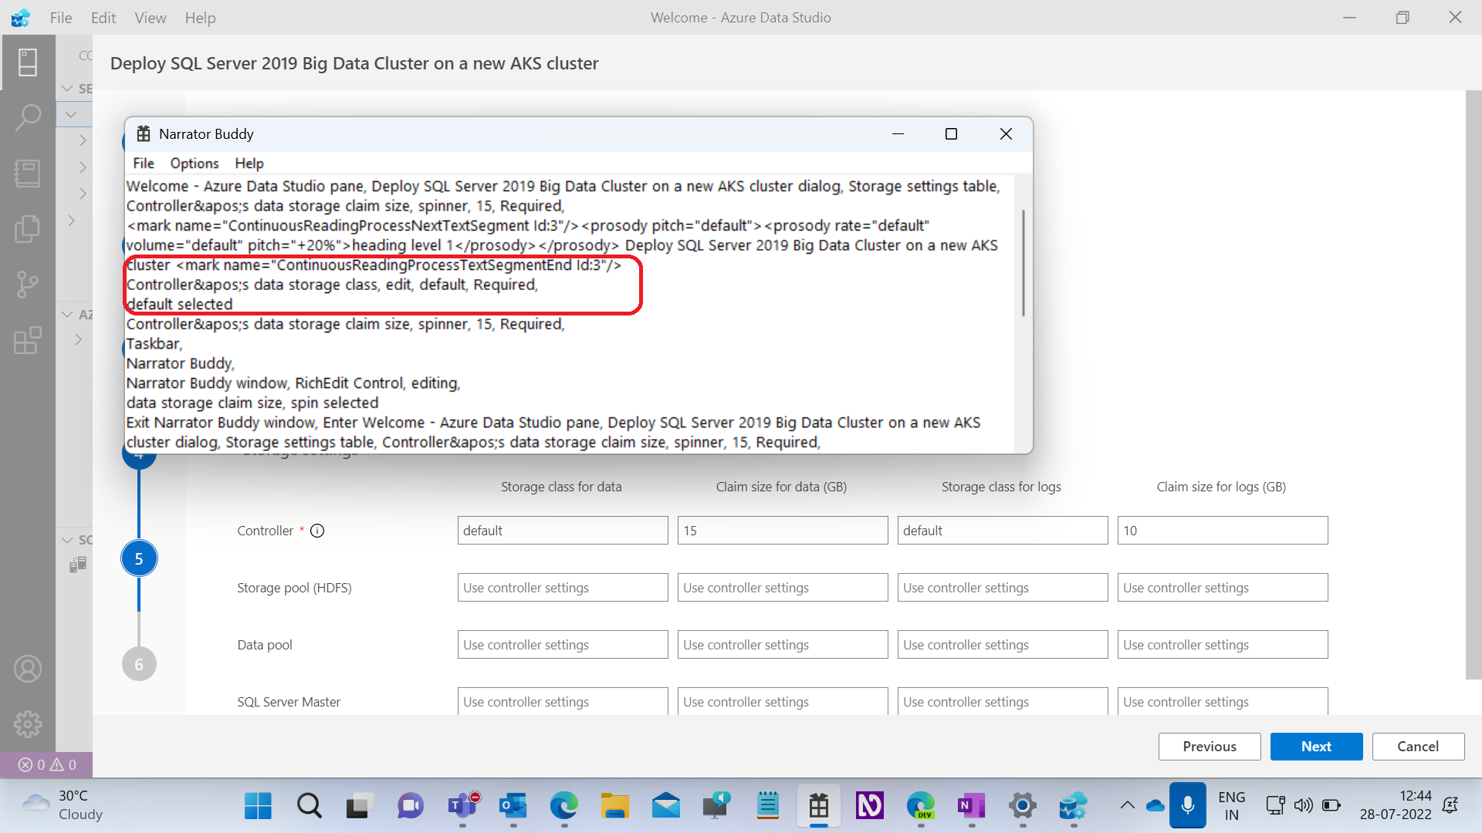Select wizard step 6 circle
The image size is (1482, 833).
tap(139, 663)
